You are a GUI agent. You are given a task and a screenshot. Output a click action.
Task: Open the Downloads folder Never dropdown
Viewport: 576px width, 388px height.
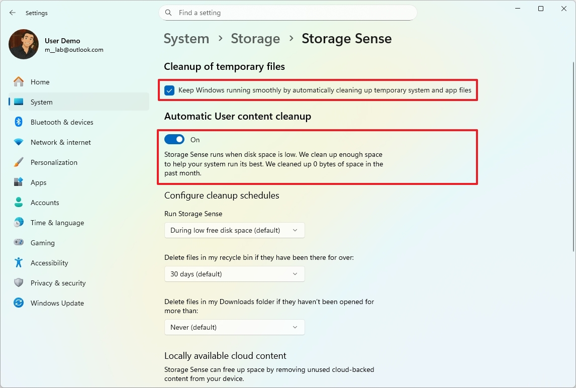click(x=234, y=327)
